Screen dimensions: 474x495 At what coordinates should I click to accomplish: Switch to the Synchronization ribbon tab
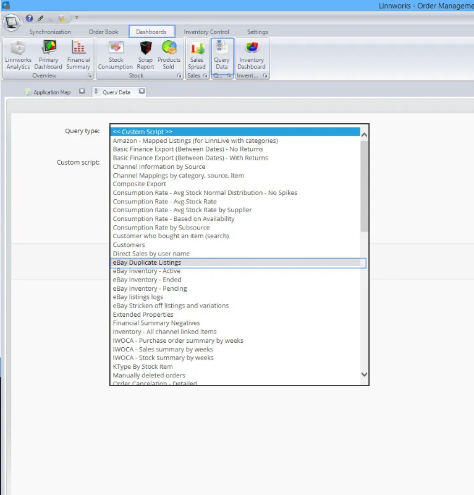point(50,32)
